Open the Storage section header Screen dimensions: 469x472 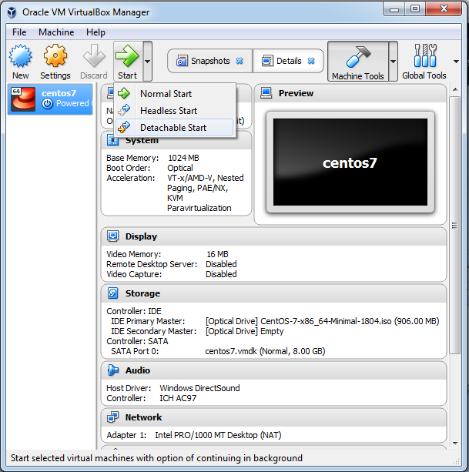click(274, 293)
